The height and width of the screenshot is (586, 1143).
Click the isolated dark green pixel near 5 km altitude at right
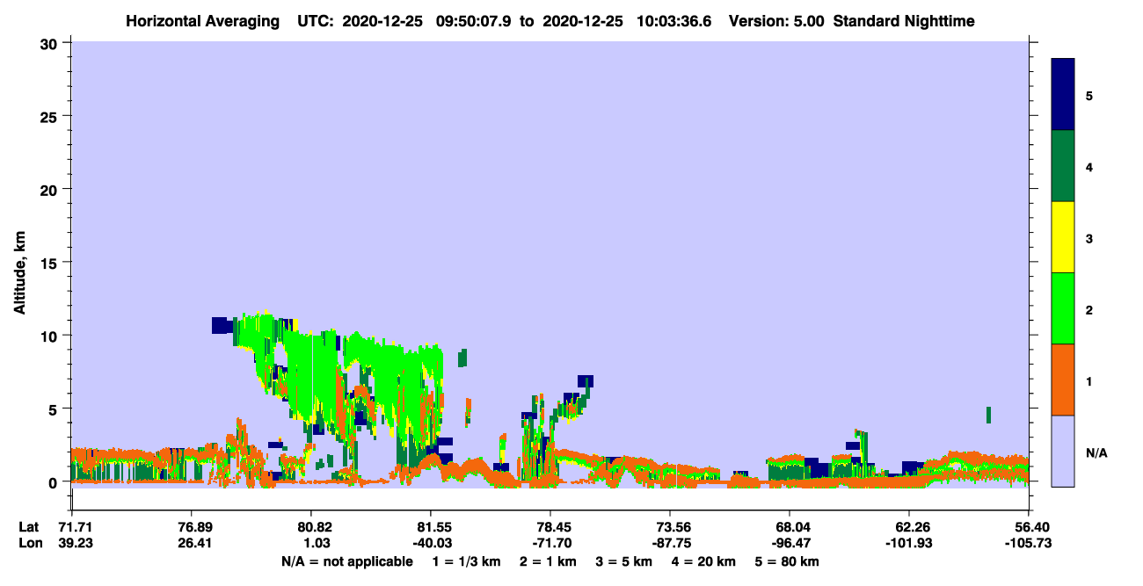click(989, 415)
